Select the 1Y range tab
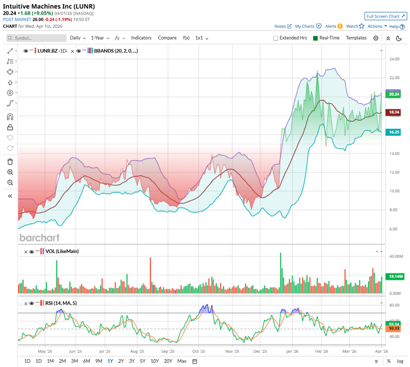410x367 pixels. (110, 361)
